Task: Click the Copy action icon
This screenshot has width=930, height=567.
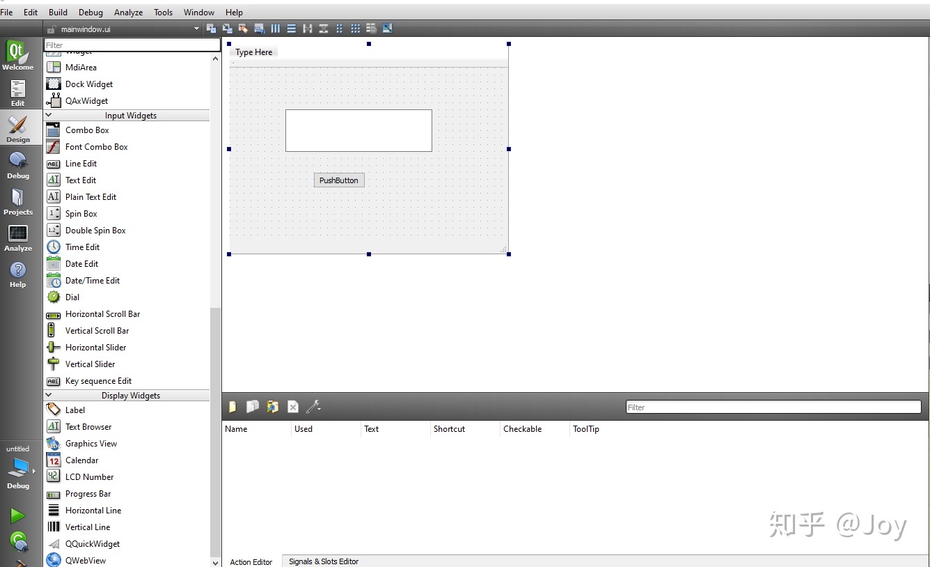Action: tap(253, 406)
